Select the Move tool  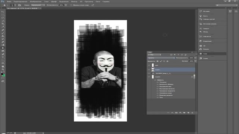(3, 12)
